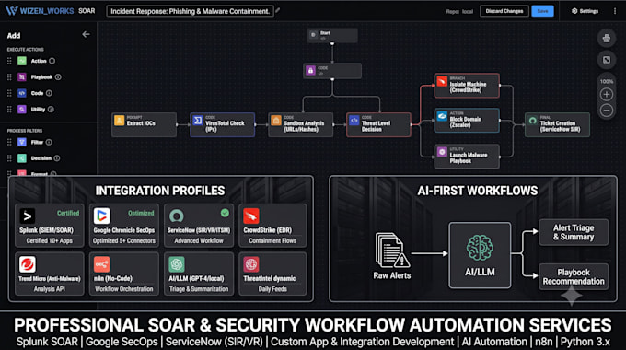Click the AI/LLM brain box

click(480, 255)
